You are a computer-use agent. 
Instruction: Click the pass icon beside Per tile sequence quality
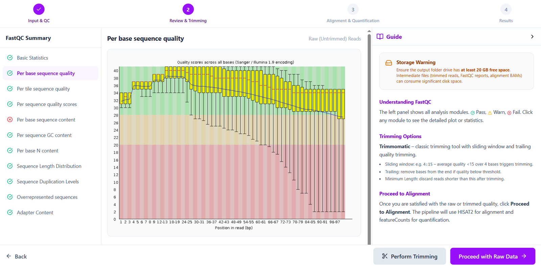point(10,89)
